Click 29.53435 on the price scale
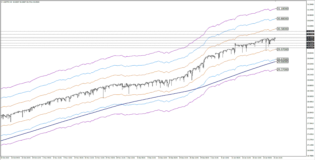The height and width of the screenshot is (160, 315). 311,64
